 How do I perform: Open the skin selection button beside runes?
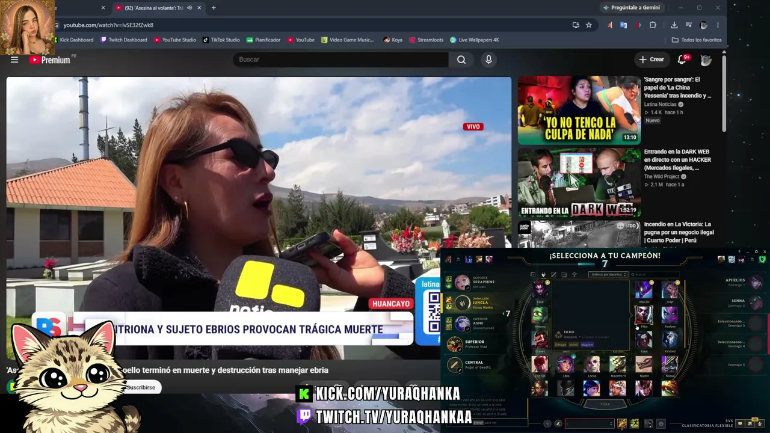pyautogui.click(x=648, y=424)
